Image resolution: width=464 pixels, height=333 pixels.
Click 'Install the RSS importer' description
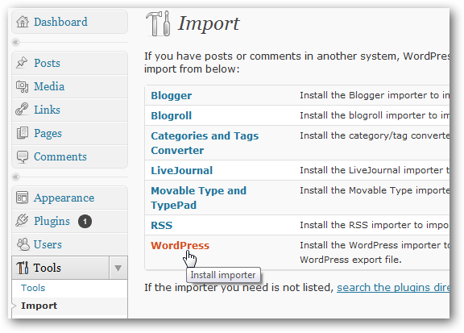(x=375, y=225)
